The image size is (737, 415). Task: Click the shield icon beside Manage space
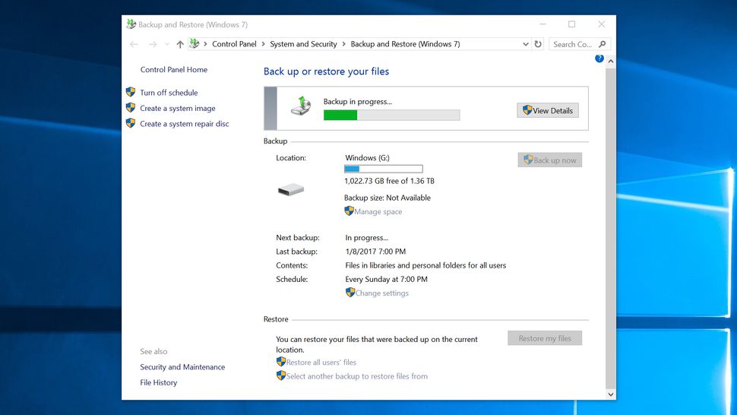pos(349,211)
